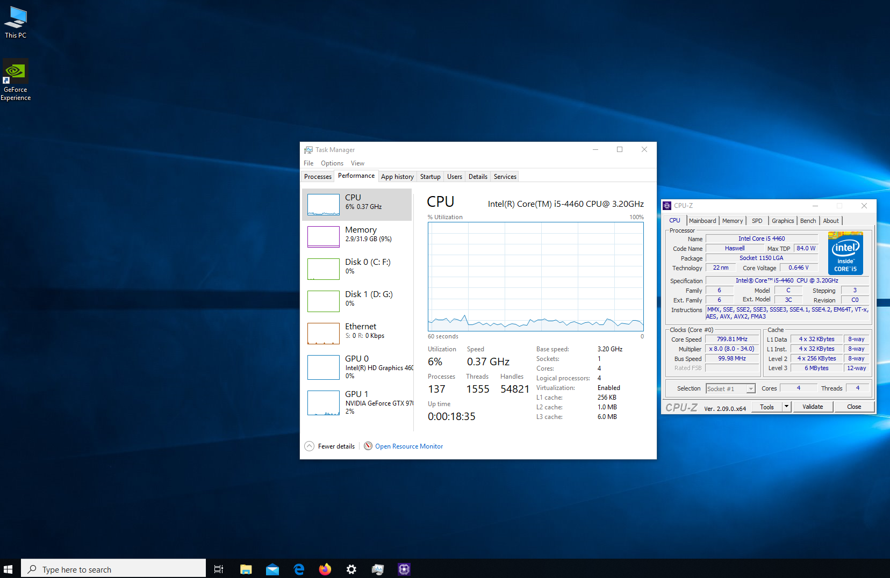Launch Microsoft Edge from taskbar
Image resolution: width=890 pixels, height=578 pixels.
tap(299, 569)
